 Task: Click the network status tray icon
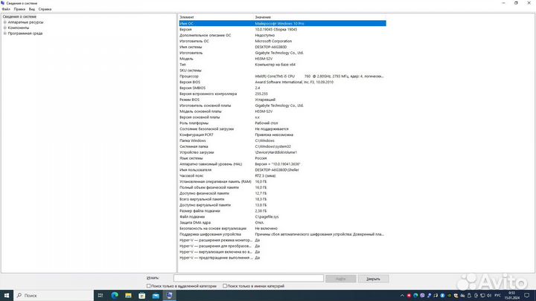pyautogui.click(x=482, y=296)
